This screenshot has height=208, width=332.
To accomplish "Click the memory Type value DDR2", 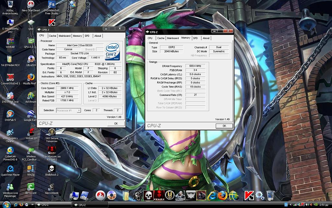I will coord(171,47).
